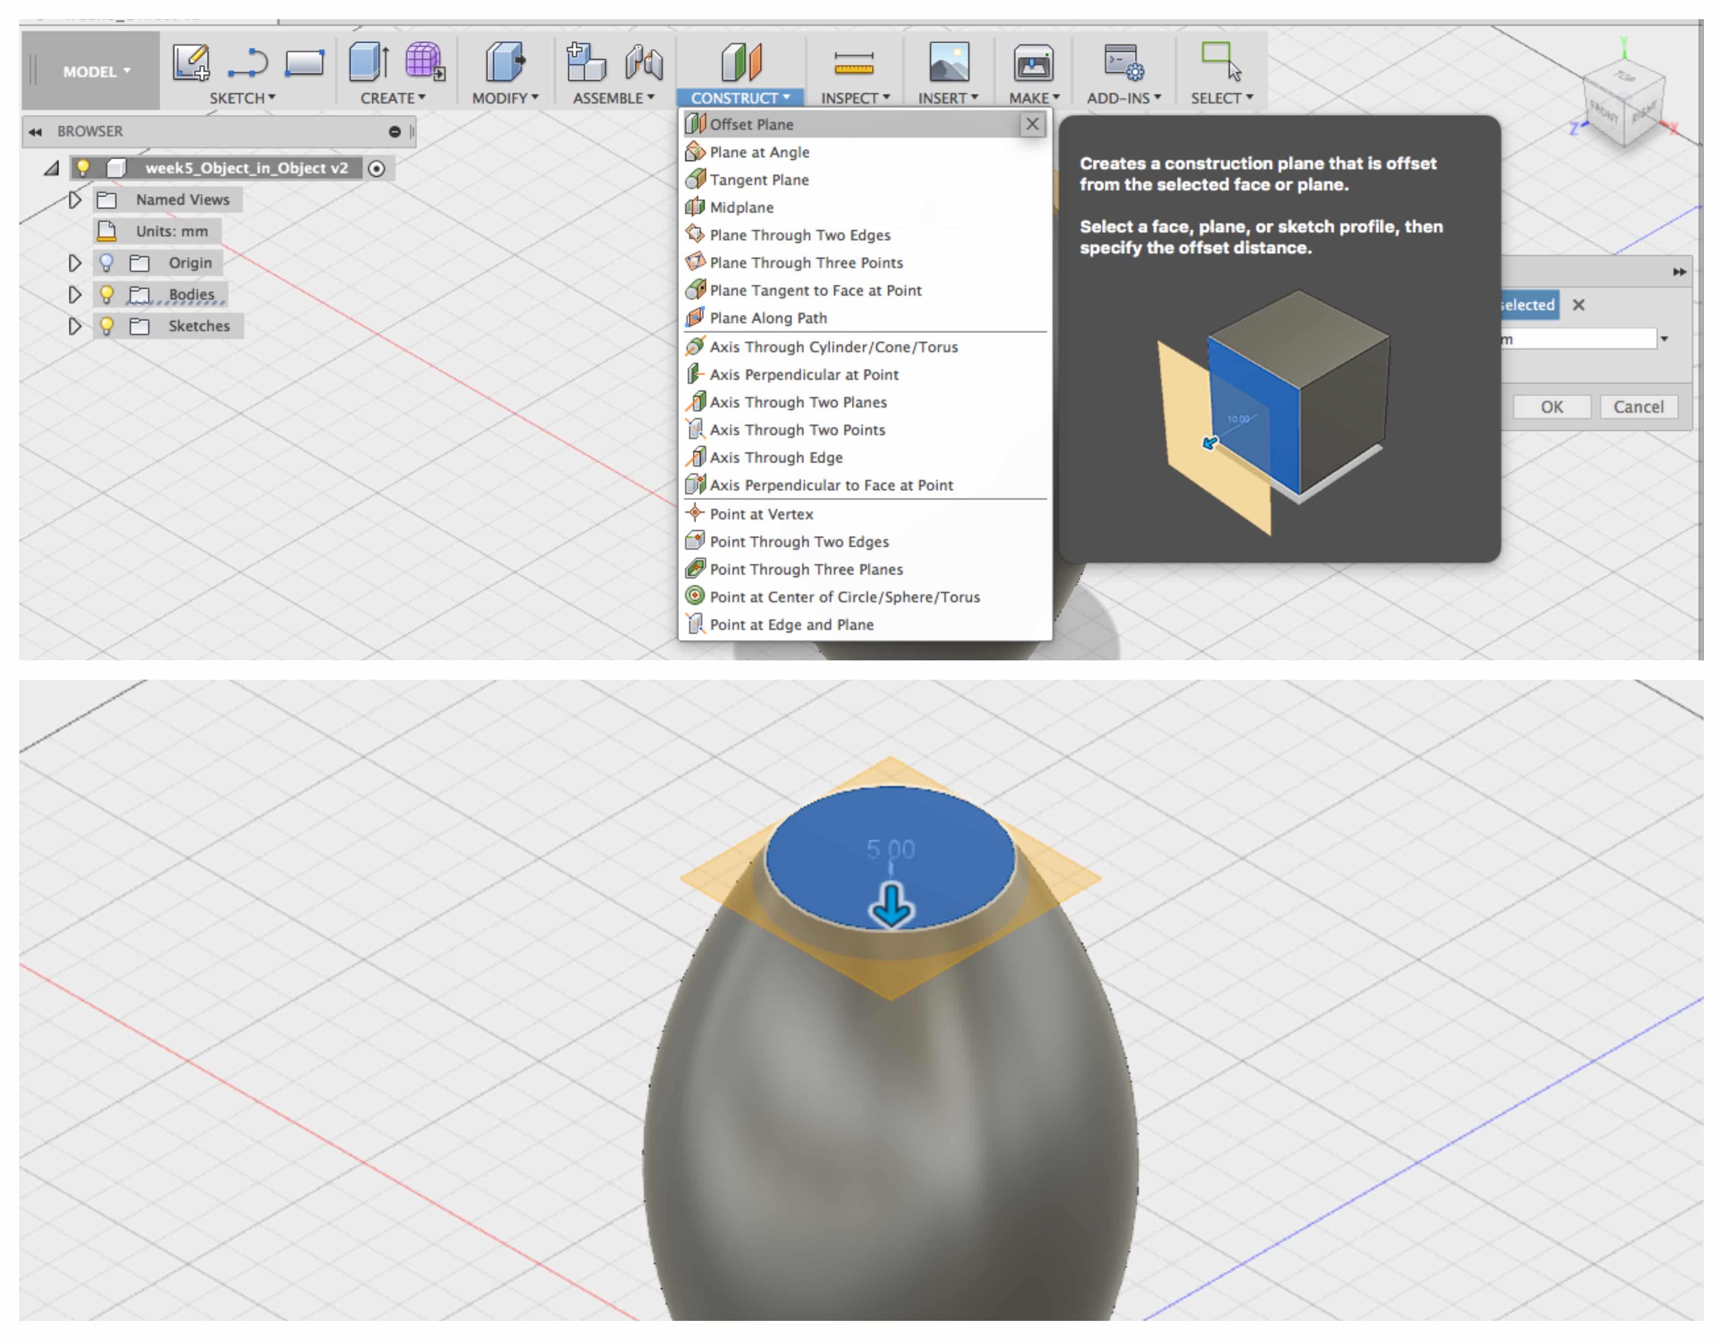Click the Joint assemble icon
Viewport: 1723px width, 1340px height.
click(644, 62)
